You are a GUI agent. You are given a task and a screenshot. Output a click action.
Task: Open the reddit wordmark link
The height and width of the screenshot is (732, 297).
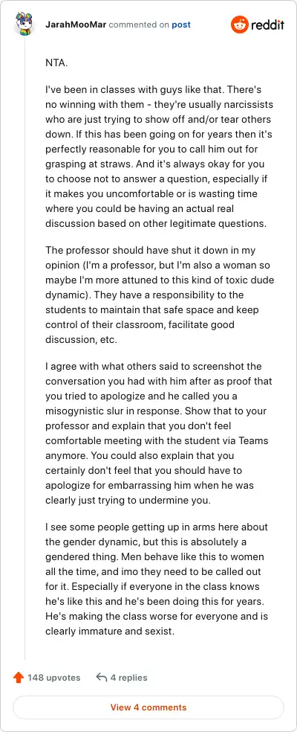point(267,25)
